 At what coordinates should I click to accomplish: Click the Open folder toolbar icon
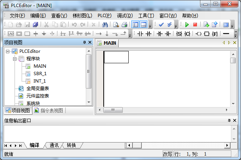point(19,25)
